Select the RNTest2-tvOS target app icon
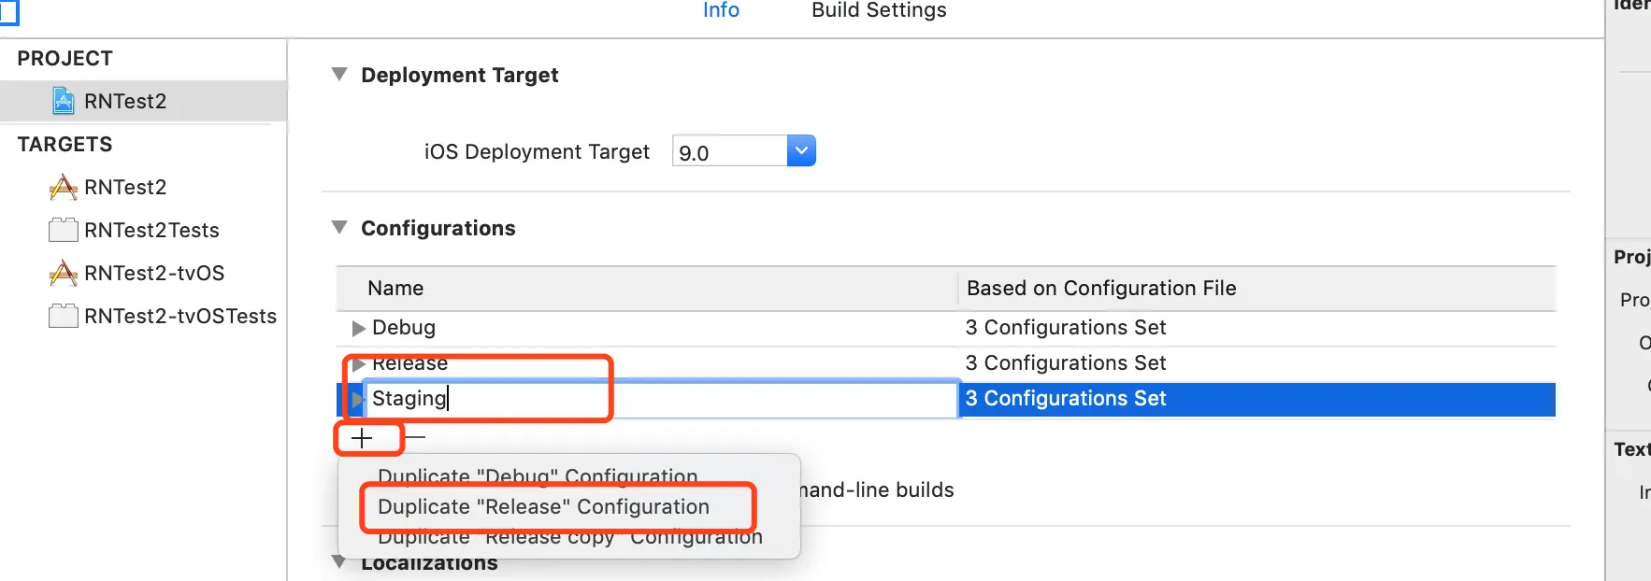 [x=63, y=273]
